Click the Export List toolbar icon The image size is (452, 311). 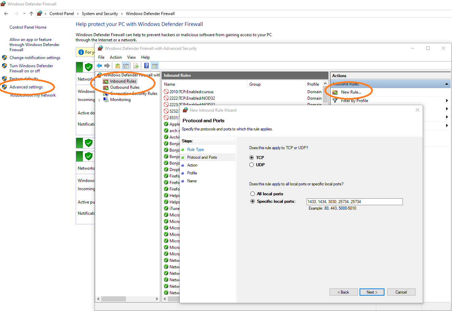(136, 66)
